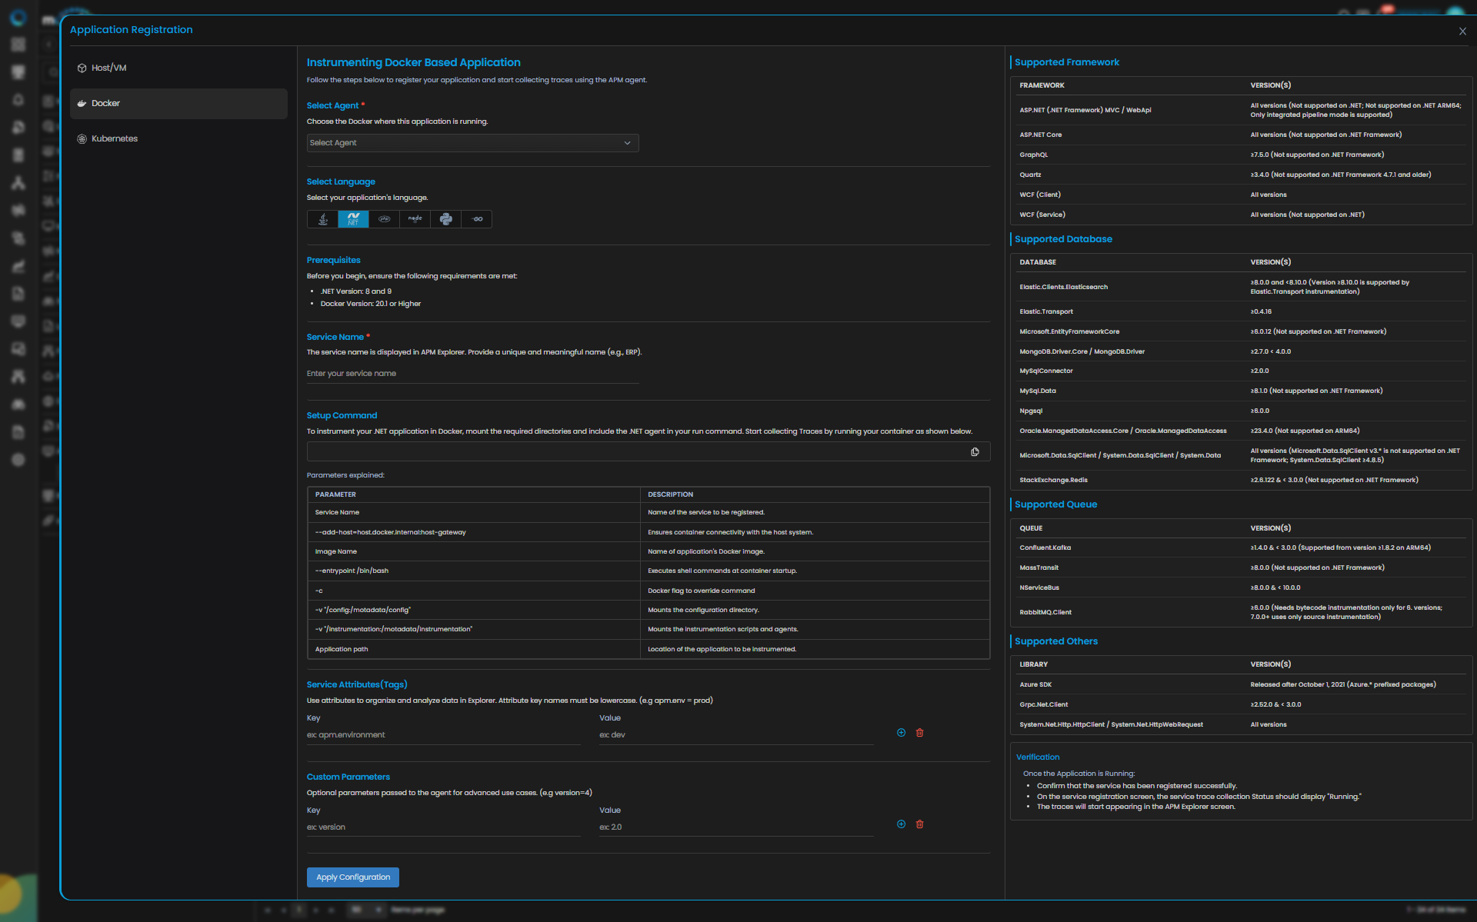Pick the Python language icon
This screenshot has width=1477, height=922.
[x=445, y=219]
